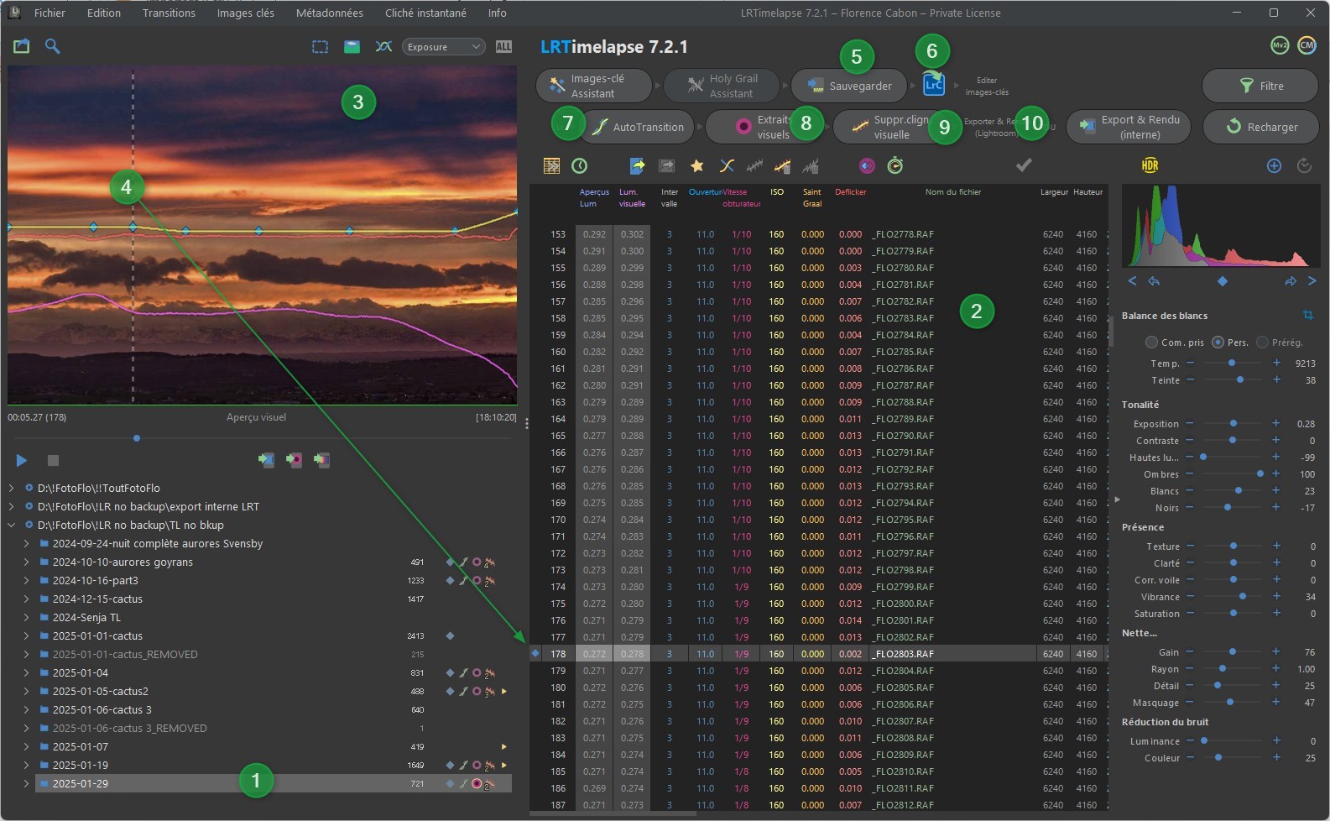
Task: Decrease Contraste with its minus button
Action: [x=1190, y=441]
